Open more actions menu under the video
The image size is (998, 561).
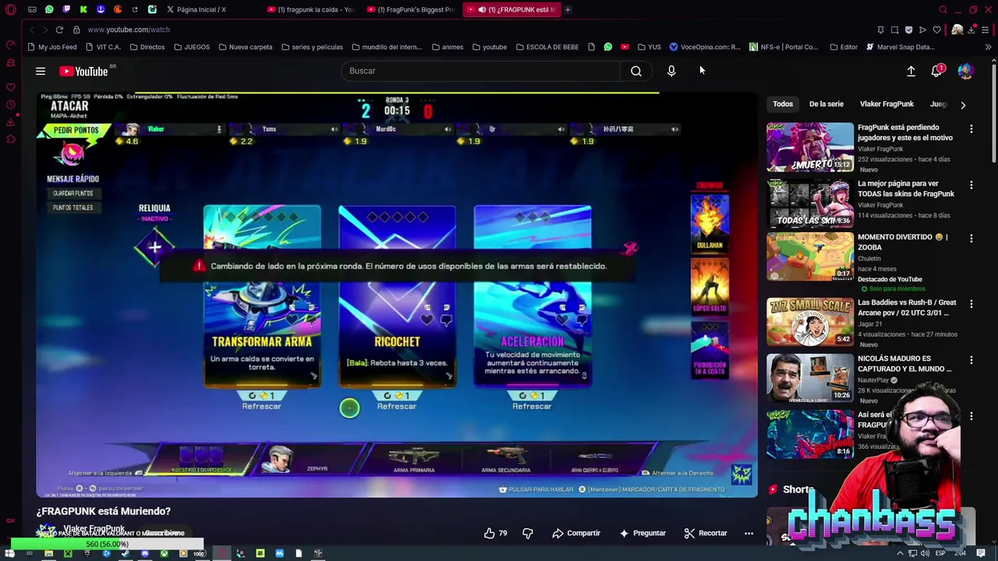(748, 533)
